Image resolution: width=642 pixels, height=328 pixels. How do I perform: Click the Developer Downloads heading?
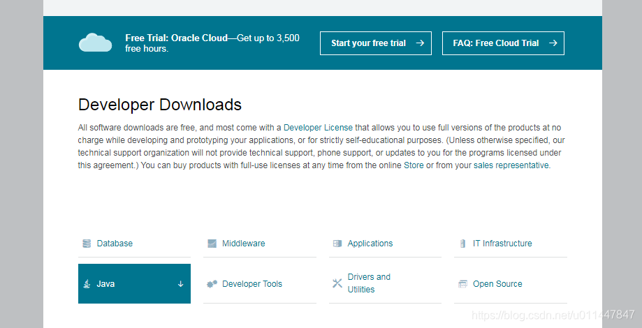click(160, 105)
